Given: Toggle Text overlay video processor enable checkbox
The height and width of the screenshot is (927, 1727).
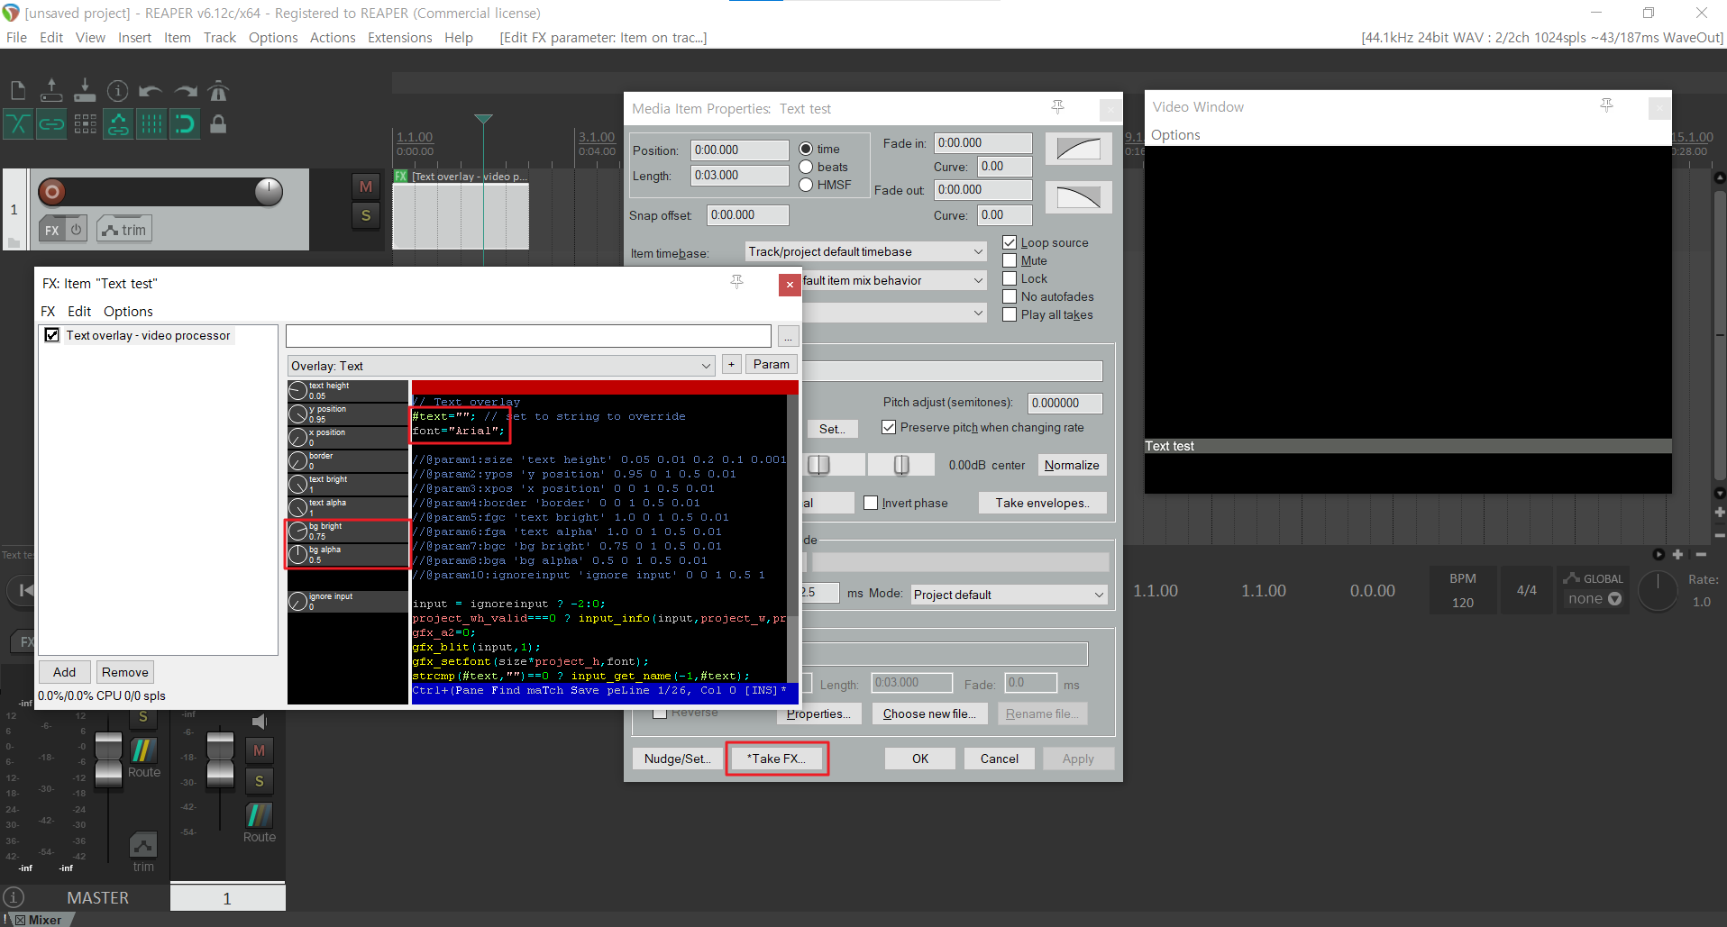Looking at the screenshot, I should (52, 335).
